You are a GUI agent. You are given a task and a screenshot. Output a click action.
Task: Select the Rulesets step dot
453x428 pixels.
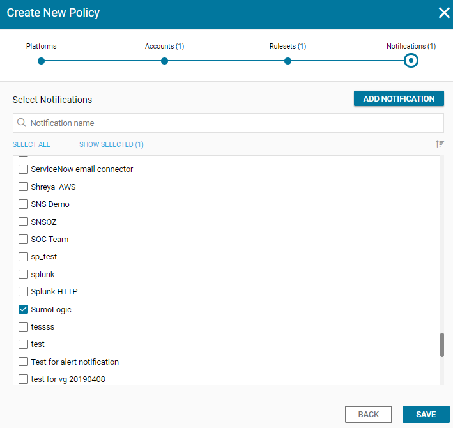pos(288,61)
